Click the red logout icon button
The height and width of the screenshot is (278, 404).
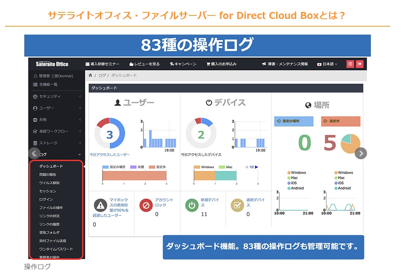click(x=360, y=64)
